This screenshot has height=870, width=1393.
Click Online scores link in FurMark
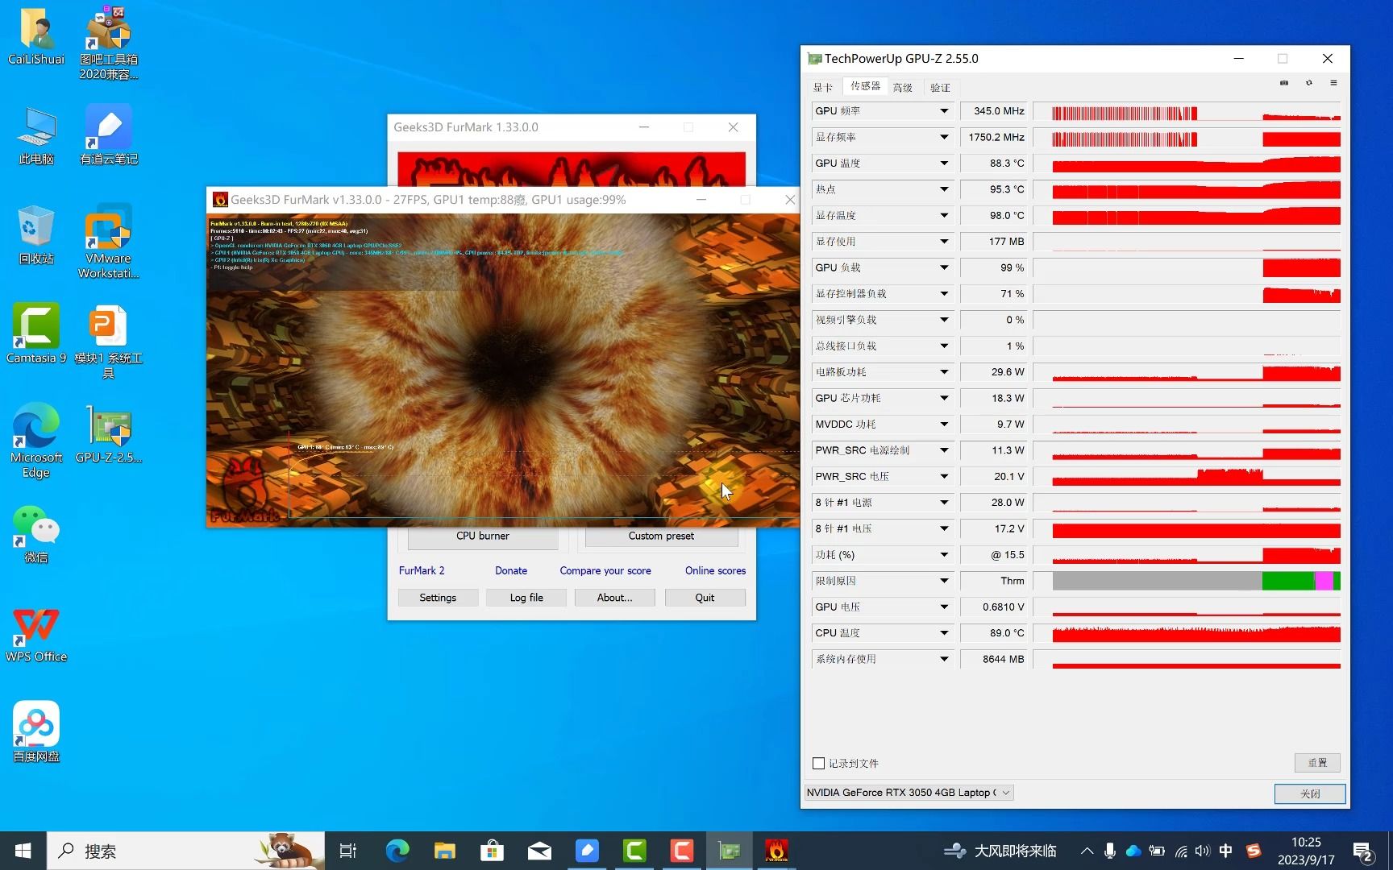point(715,570)
